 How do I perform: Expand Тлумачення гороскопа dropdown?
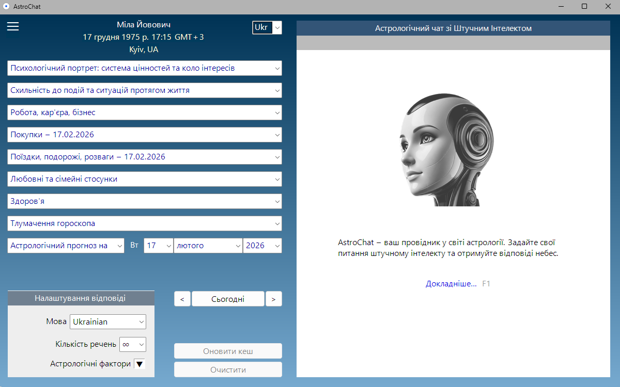145,223
